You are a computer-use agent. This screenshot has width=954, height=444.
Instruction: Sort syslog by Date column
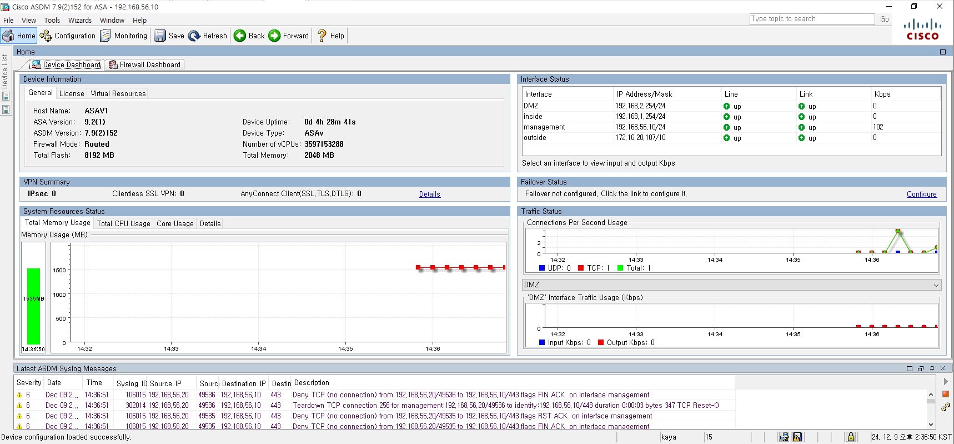click(63, 382)
